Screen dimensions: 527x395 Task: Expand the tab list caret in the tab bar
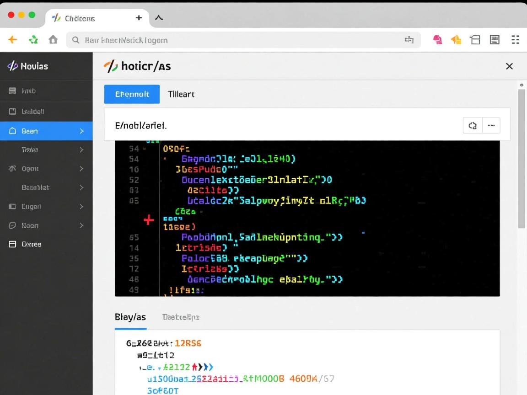pos(159,18)
